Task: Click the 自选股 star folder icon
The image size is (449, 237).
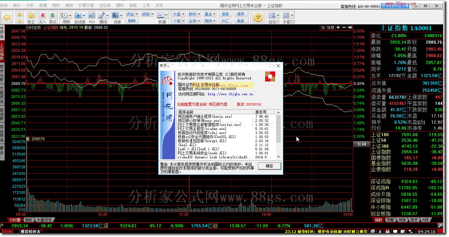Action: coord(78,15)
